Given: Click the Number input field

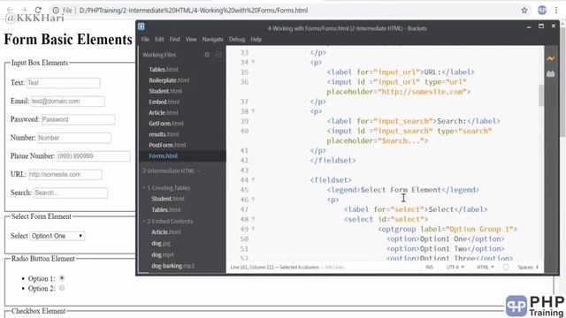Looking at the screenshot, I should [x=74, y=138].
